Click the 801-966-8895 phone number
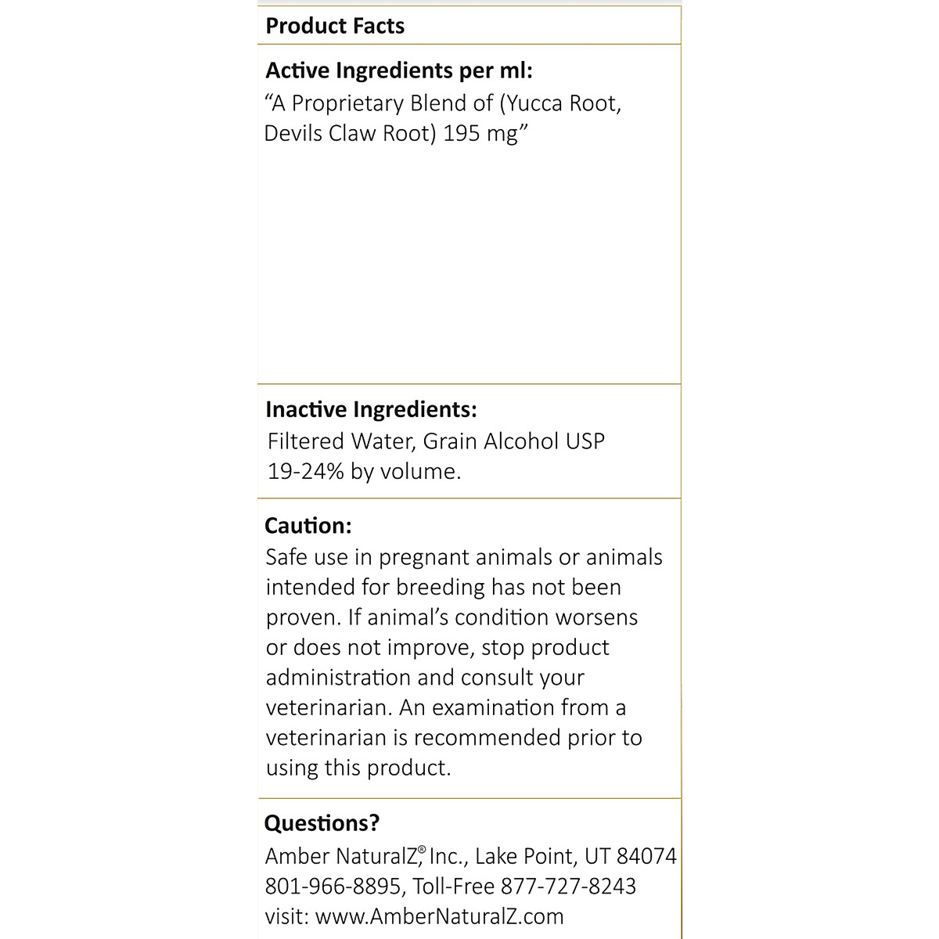Viewport: 939px width, 939px height. tap(333, 887)
